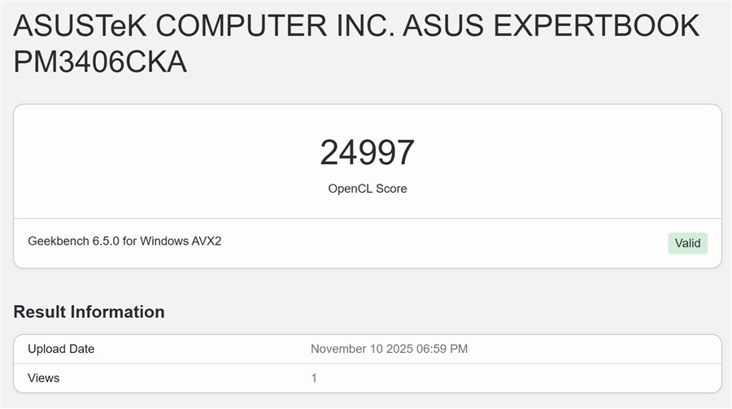Click the Geekbench 6.5.0 version text
Image resolution: width=732 pixels, height=409 pixels.
[73, 241]
